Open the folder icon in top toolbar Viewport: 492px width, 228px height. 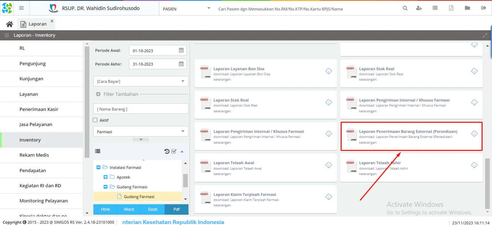click(x=467, y=8)
